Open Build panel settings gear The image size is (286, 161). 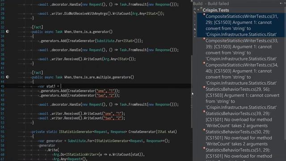click(x=281, y=3)
